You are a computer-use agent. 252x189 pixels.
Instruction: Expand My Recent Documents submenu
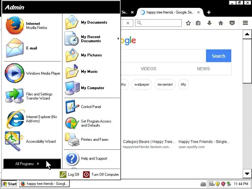coord(92,39)
